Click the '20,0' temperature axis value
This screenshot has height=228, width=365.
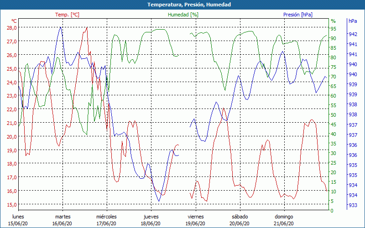(12, 136)
